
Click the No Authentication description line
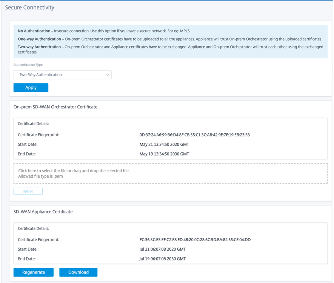(x=104, y=31)
